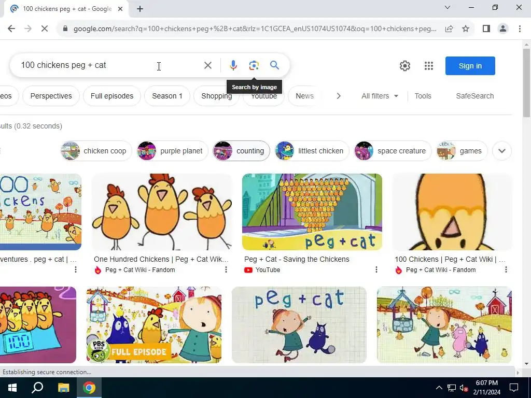Select the Full episodes filter
This screenshot has width=531, height=398.
pyautogui.click(x=112, y=96)
